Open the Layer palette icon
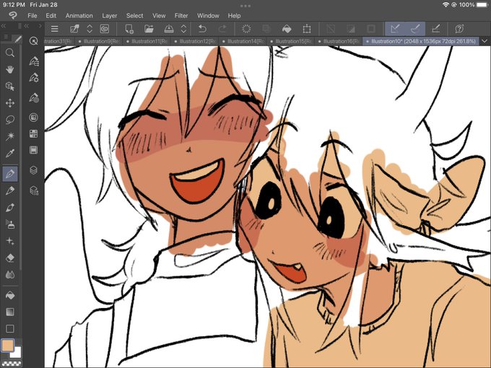Screen dimensions: 491x368 33,170
